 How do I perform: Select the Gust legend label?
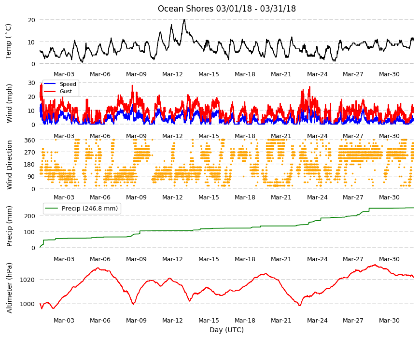pyautogui.click(x=66, y=91)
